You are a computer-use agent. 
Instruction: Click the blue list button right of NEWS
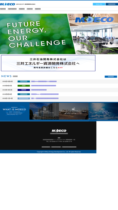[x=111, y=77]
